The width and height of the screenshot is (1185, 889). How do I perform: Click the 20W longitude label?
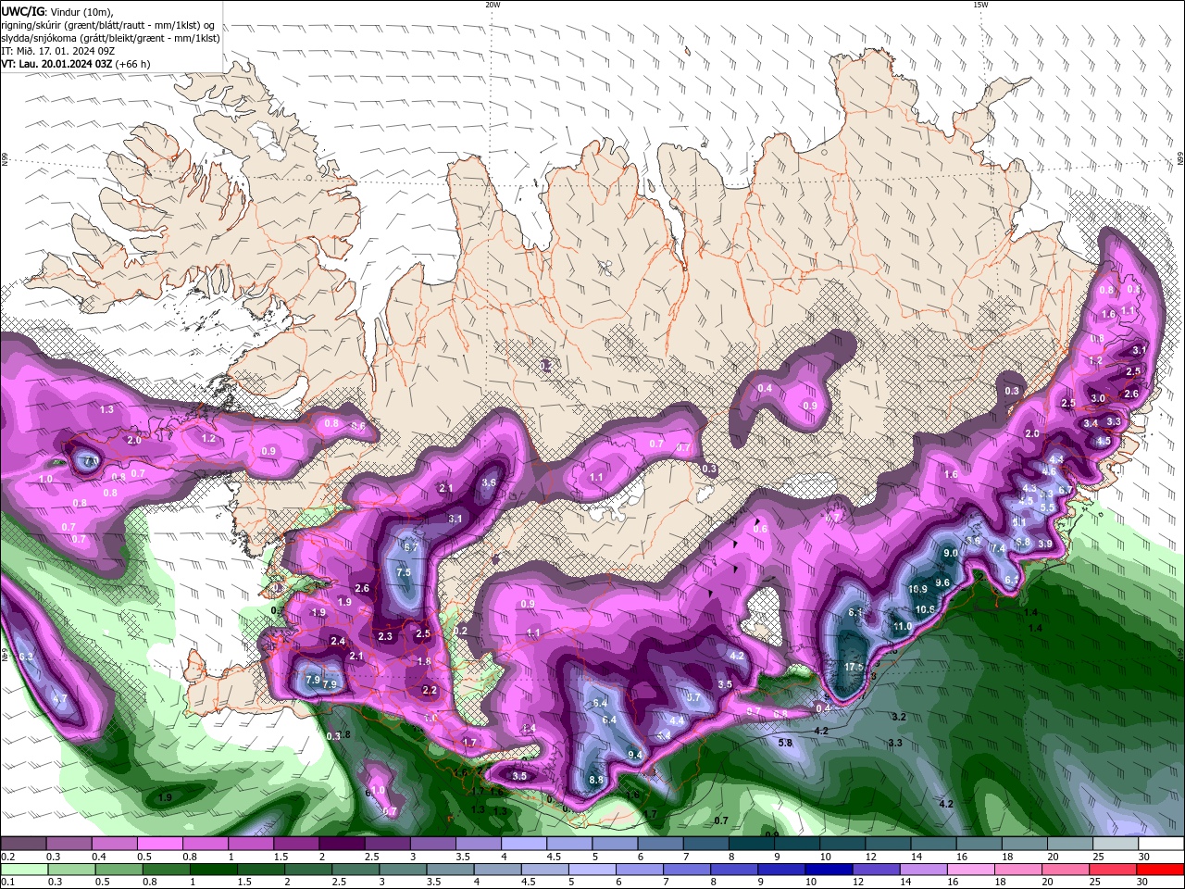coord(493,5)
